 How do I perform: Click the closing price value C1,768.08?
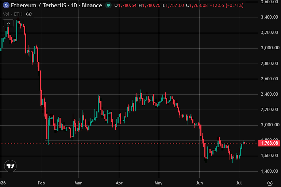click(x=197, y=5)
